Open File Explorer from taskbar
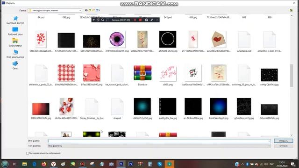 pyautogui.click(x=24, y=164)
